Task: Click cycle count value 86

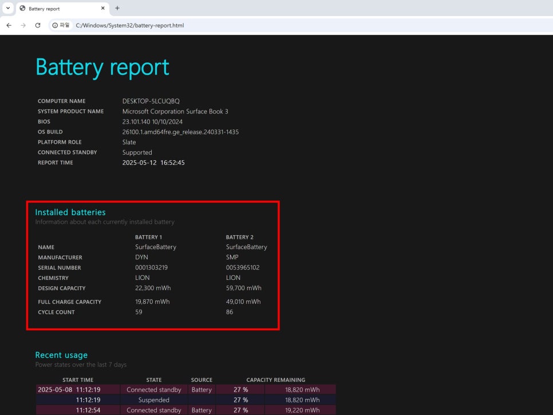Action: (x=230, y=312)
